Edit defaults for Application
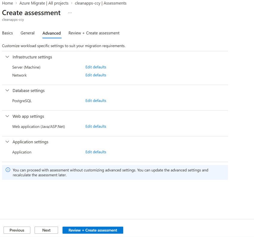 point(96,152)
